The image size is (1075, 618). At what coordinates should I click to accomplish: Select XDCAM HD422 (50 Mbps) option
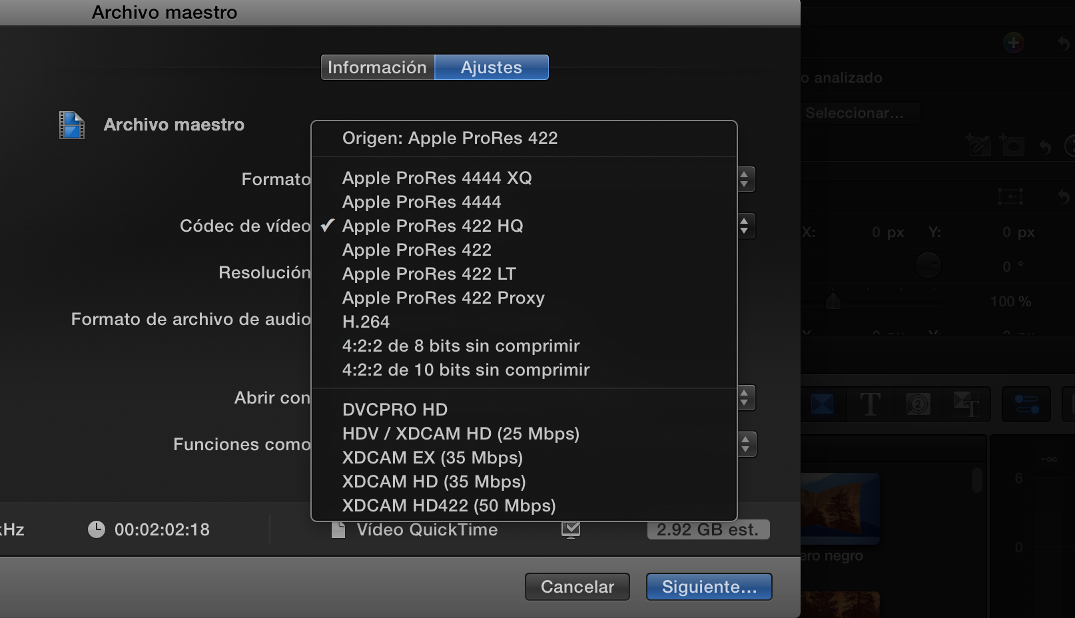tap(448, 505)
